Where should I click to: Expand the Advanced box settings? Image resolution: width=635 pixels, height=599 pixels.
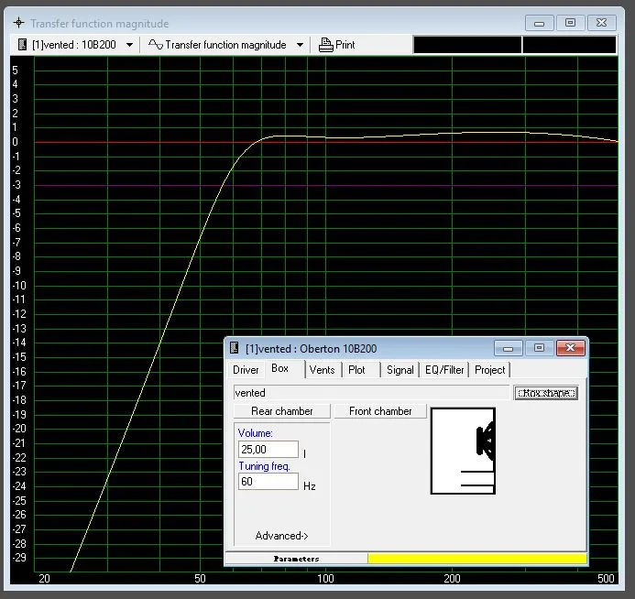coord(281,536)
